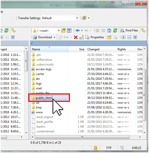Viewport: 149px width, 153px height.
Task: Click the 0:00:23 session timer
Action: [x=136, y=148]
